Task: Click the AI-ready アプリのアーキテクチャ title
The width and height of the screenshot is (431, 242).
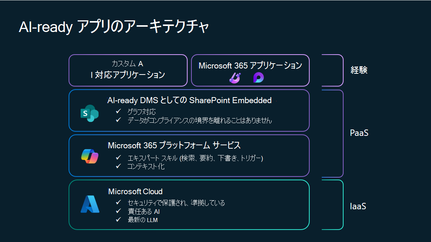Action: pos(113,28)
